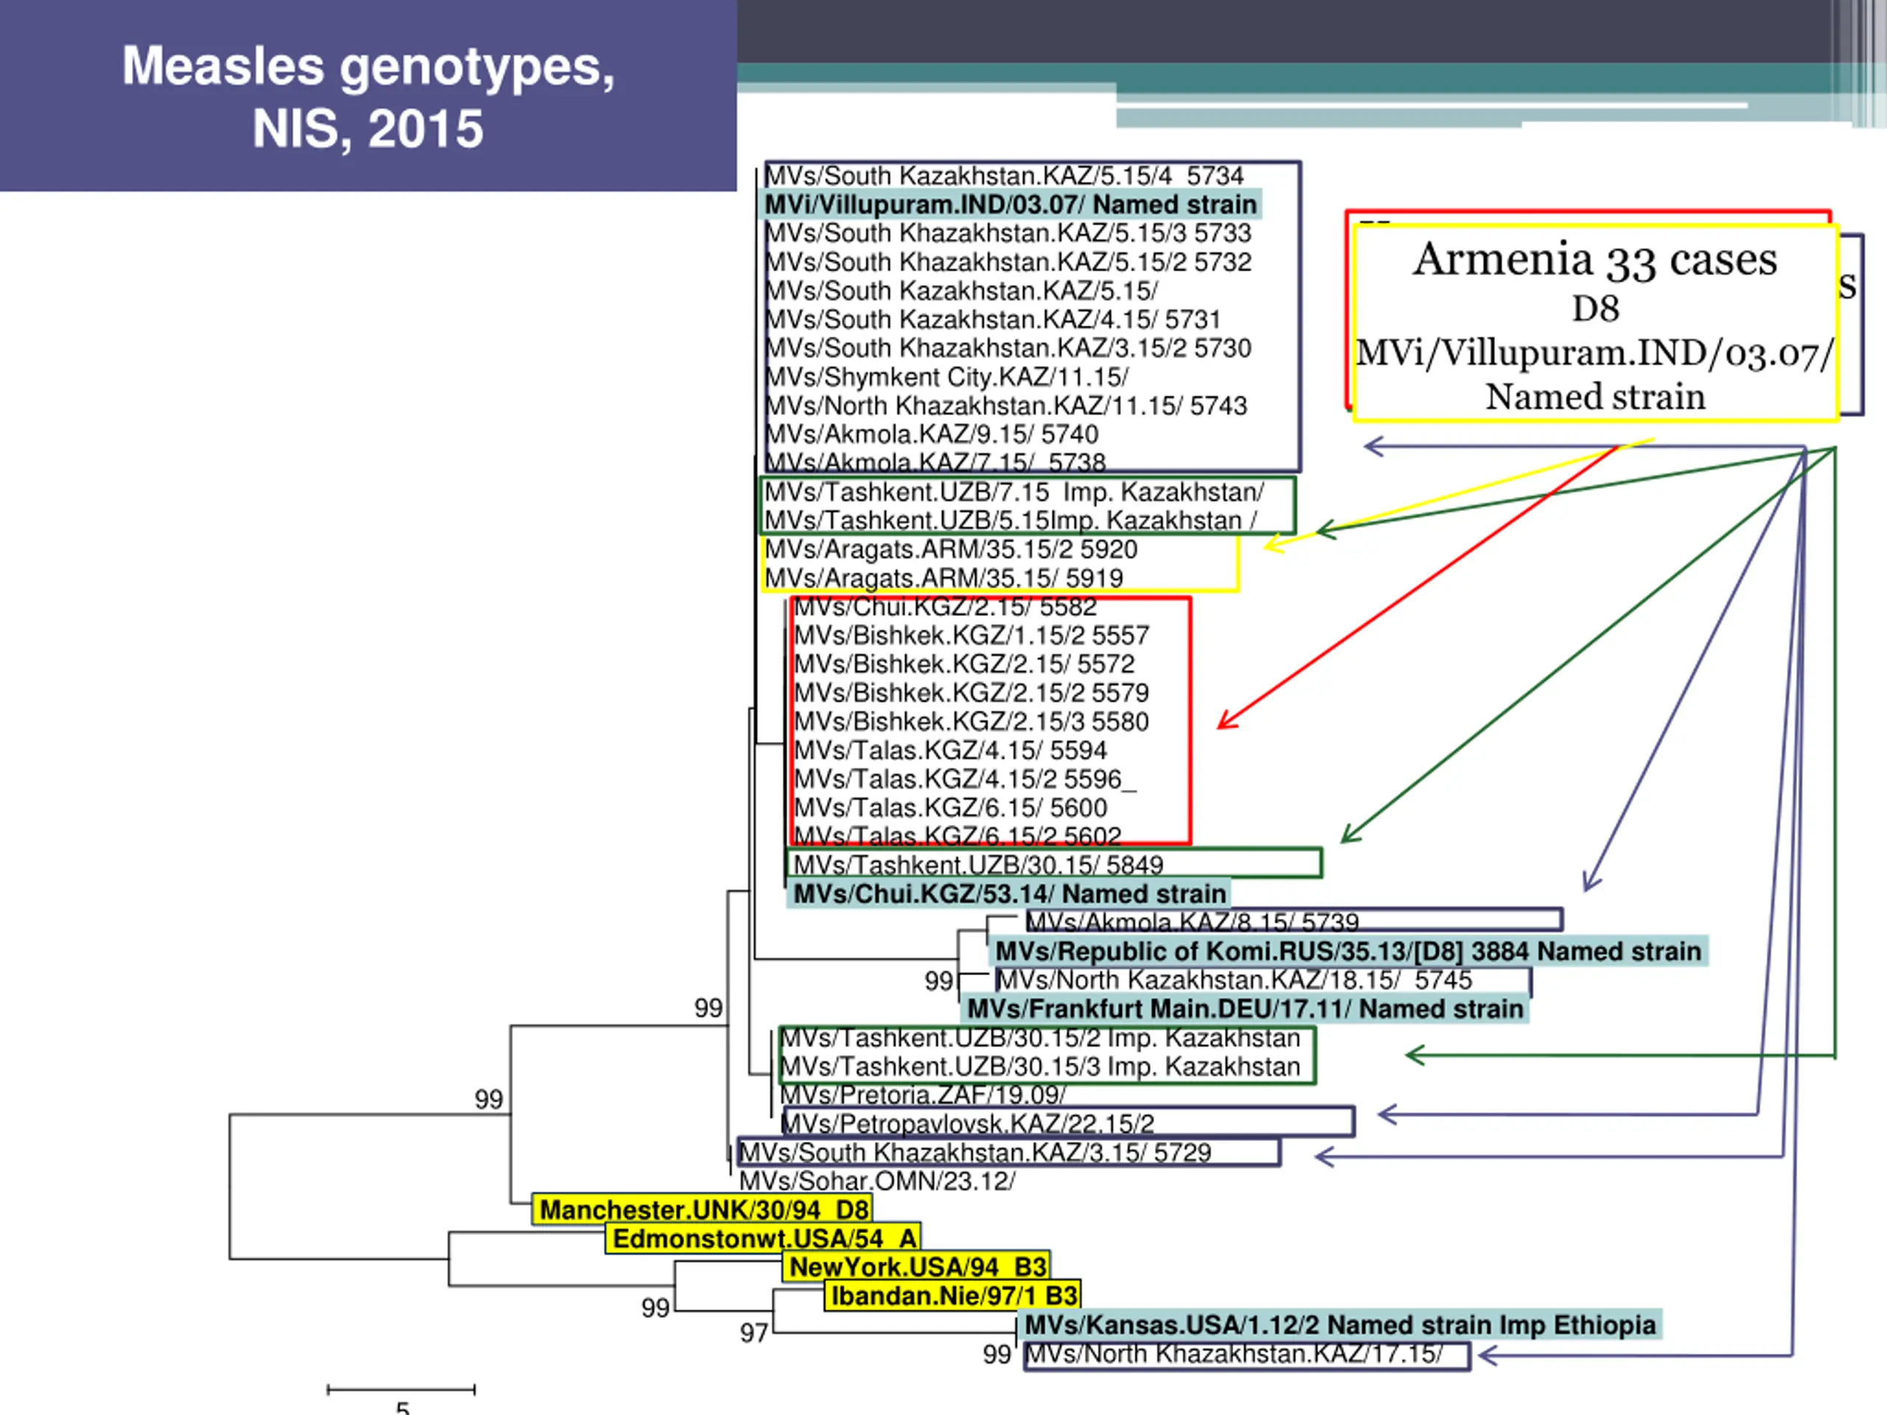Click 'MVs/South Khazakhstan.KAZ/3.15/ 5729' label
The width and height of the screenshot is (1887, 1415).
[x=975, y=1153]
